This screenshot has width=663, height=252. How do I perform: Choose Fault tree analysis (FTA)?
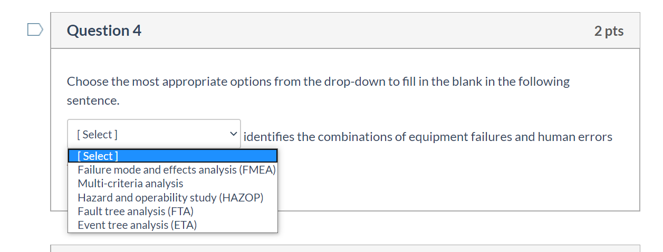coord(136,211)
